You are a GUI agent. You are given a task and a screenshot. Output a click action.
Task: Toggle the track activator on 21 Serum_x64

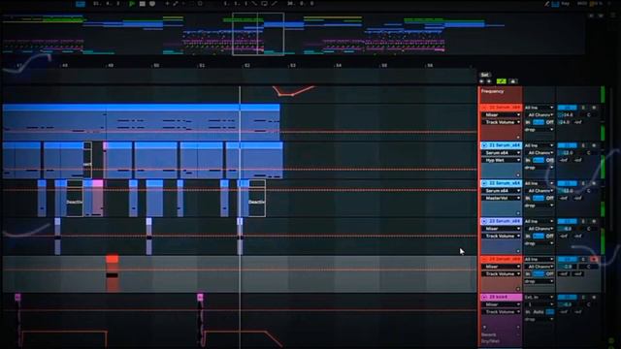pos(567,145)
